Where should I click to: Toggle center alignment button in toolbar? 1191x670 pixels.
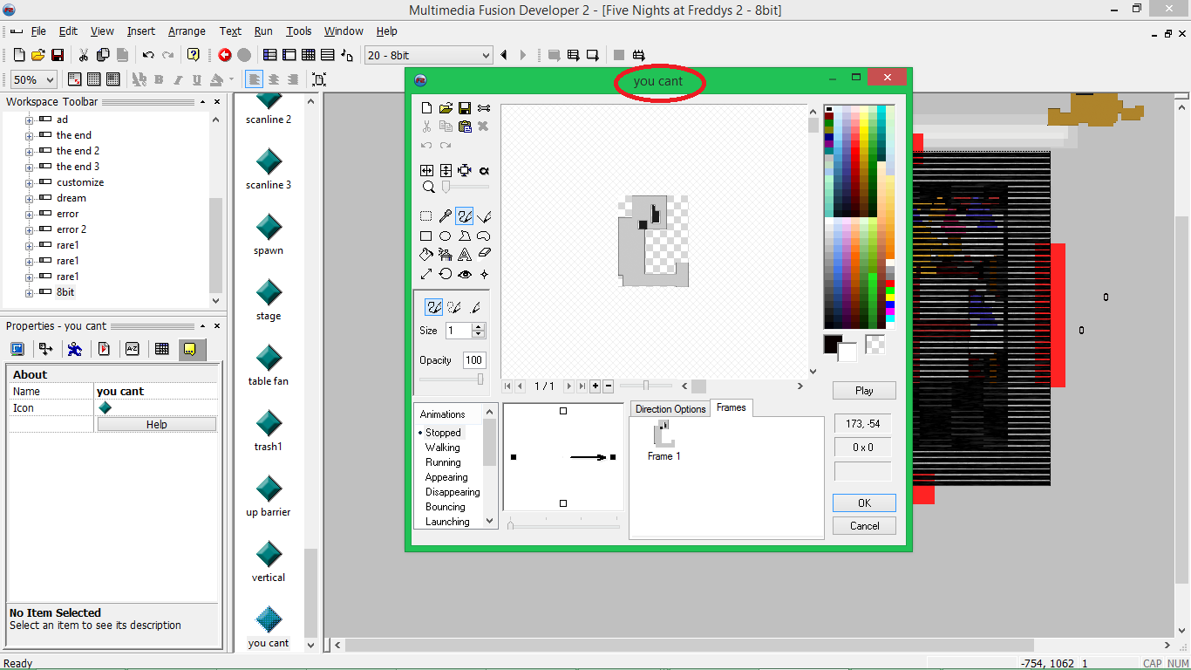click(x=274, y=79)
